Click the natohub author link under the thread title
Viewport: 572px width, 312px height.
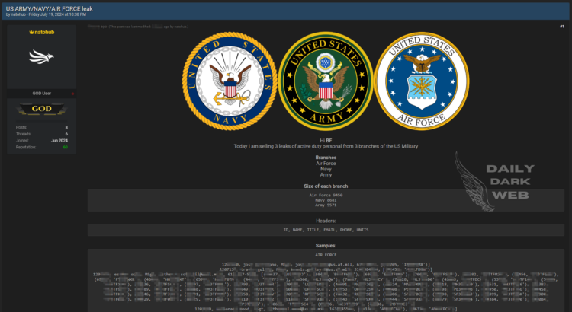(x=18, y=14)
